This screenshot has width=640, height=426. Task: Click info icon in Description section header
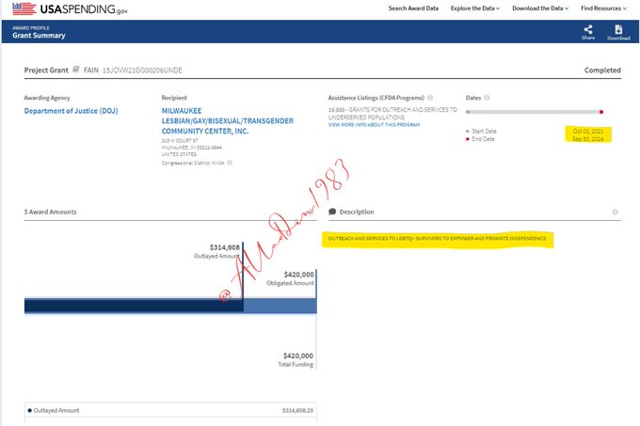click(x=615, y=212)
